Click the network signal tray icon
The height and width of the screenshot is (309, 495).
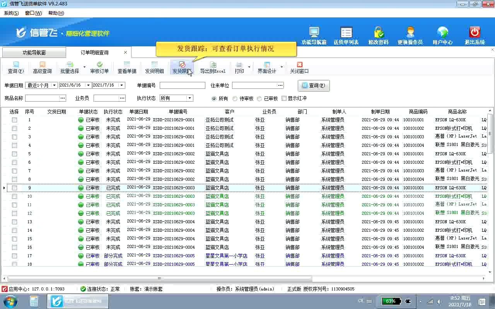pyautogui.click(x=430, y=301)
